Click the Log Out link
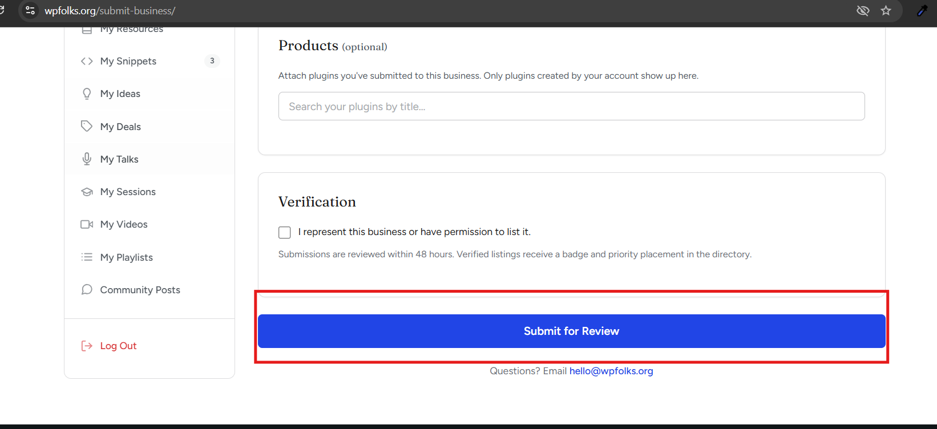 coord(118,346)
